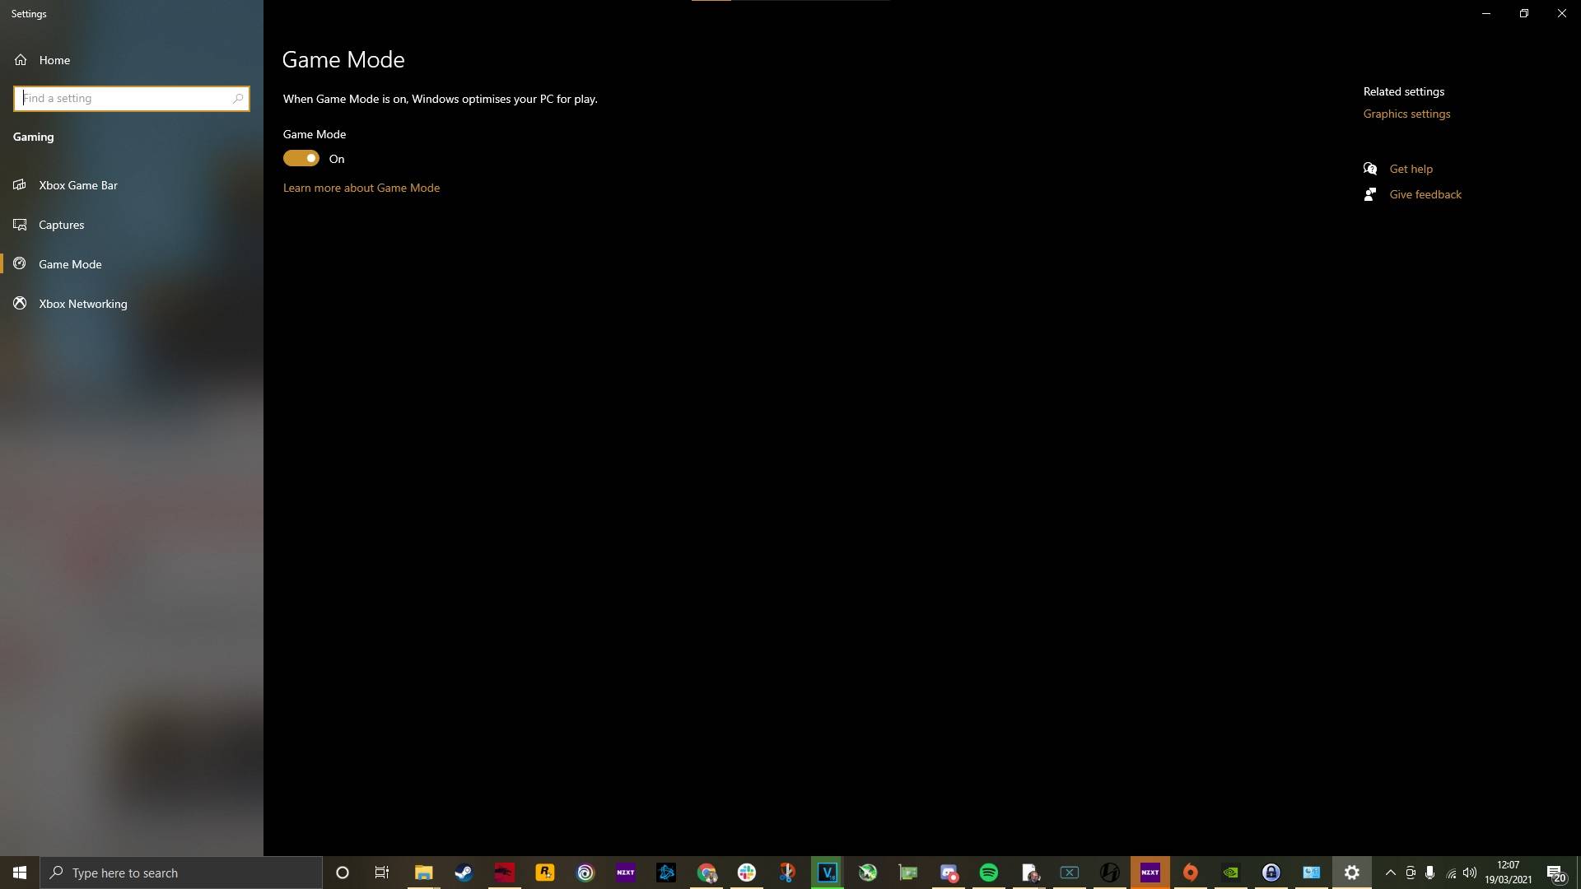Click the NZXT CAM taskbar icon
Viewport: 1581px width, 889px height.
coord(1150,873)
